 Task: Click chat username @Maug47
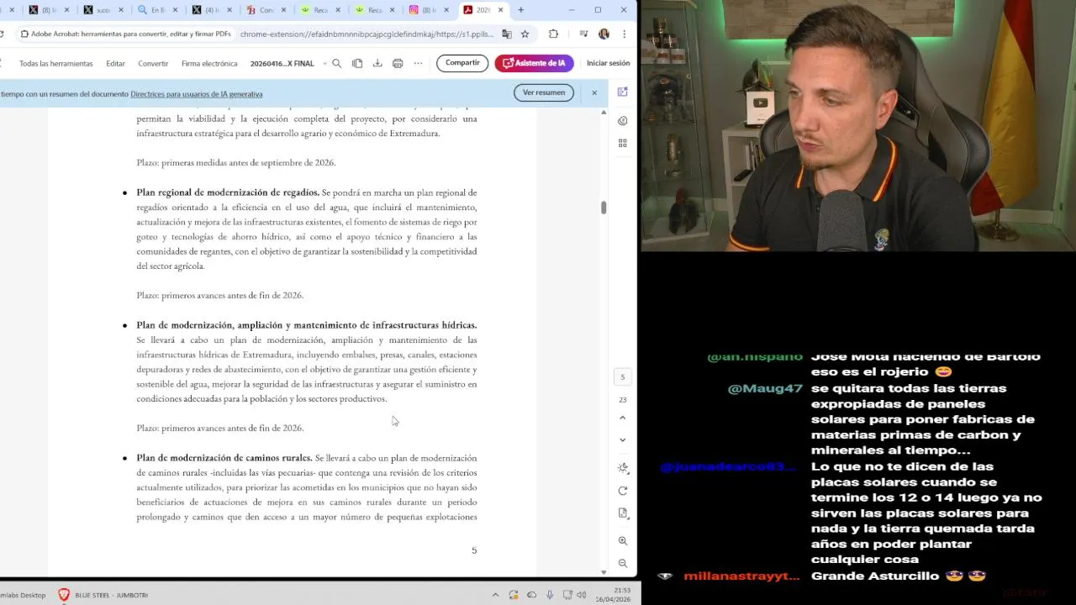[765, 388]
